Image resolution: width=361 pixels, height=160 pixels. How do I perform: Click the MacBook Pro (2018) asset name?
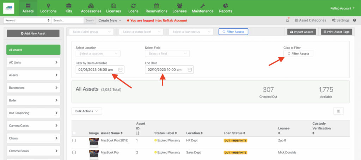(115, 140)
